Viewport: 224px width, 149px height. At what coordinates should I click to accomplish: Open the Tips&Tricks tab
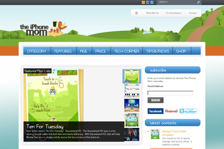click(x=158, y=51)
